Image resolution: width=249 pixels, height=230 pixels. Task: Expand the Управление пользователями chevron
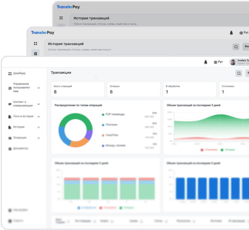click(38, 88)
